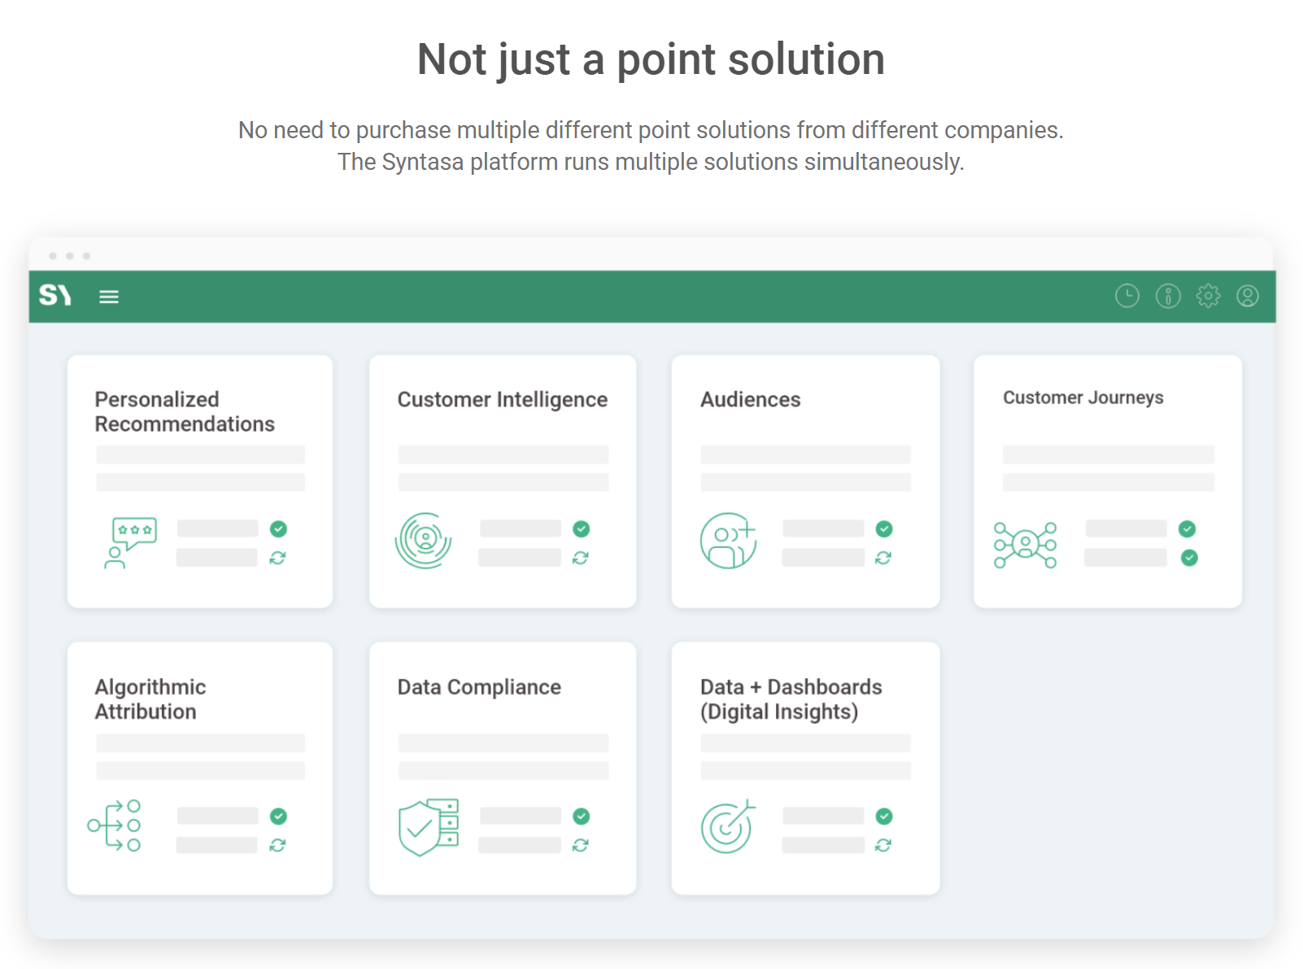The width and height of the screenshot is (1303, 969).
Task: Toggle the green check on Audiences card
Action: [x=883, y=528]
